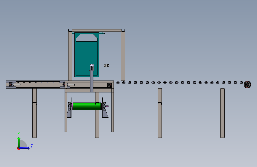Select the large end pulley at the conveyor's right end
Screen dimensions: 257x167
click(247, 84)
